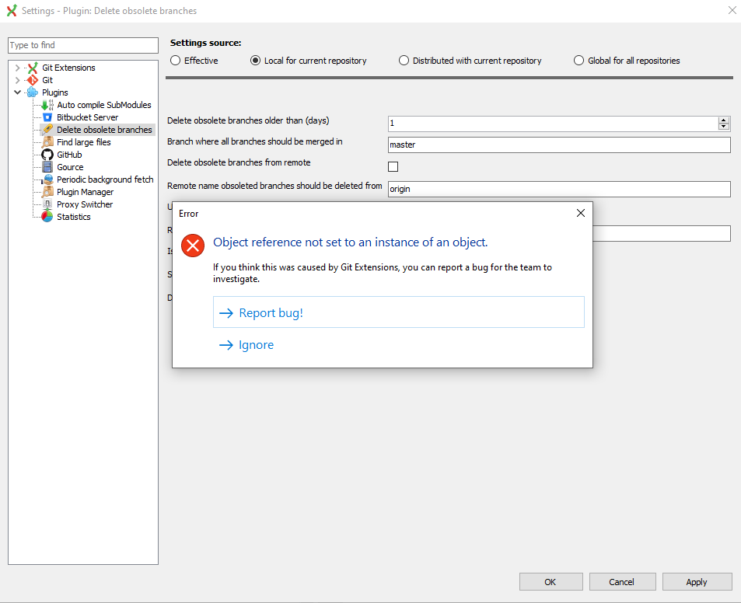Enable deleting obsolete branches from remote
This screenshot has height=603, width=741.
click(393, 166)
